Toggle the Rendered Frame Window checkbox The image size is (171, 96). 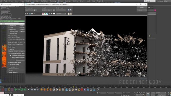point(9,62)
